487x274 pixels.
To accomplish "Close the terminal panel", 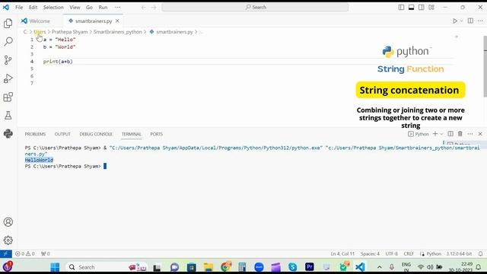I will tap(480, 134).
